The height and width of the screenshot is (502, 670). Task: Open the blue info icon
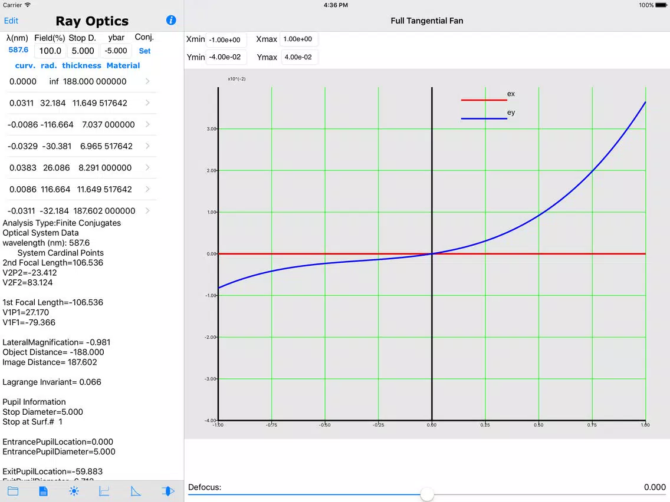(171, 20)
